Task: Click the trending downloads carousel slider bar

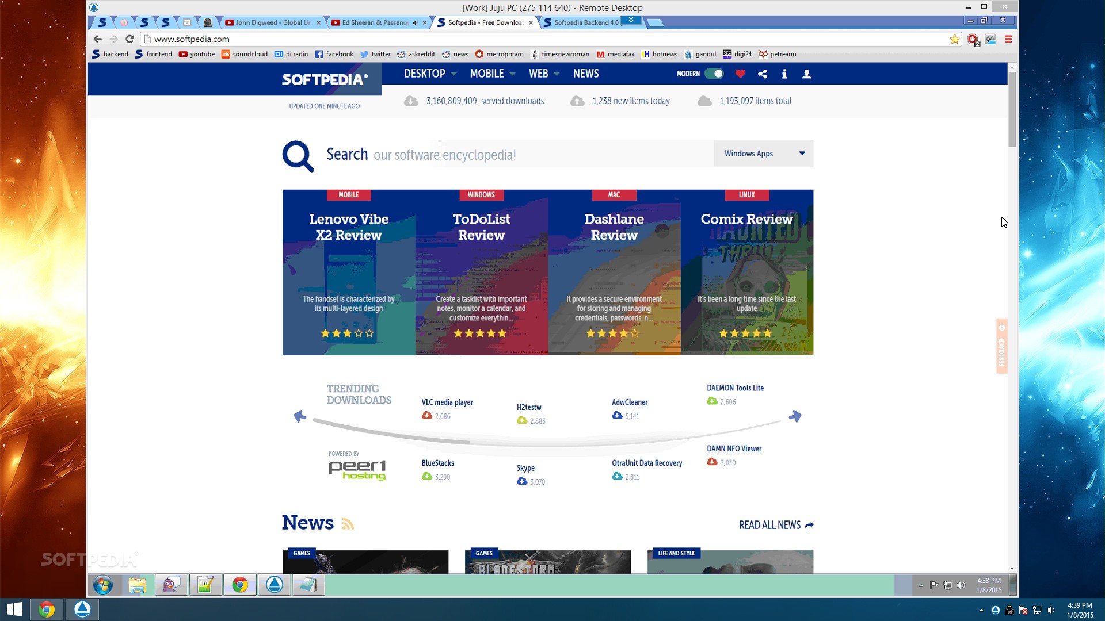Action: pyautogui.click(x=391, y=433)
